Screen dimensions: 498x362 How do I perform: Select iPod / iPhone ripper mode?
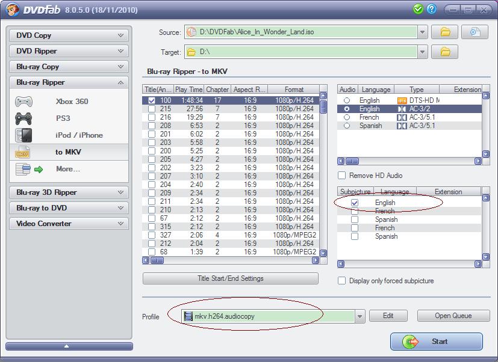69,135
